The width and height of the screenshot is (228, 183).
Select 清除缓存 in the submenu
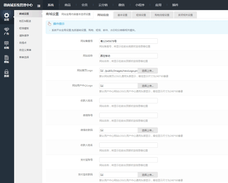(24, 35)
